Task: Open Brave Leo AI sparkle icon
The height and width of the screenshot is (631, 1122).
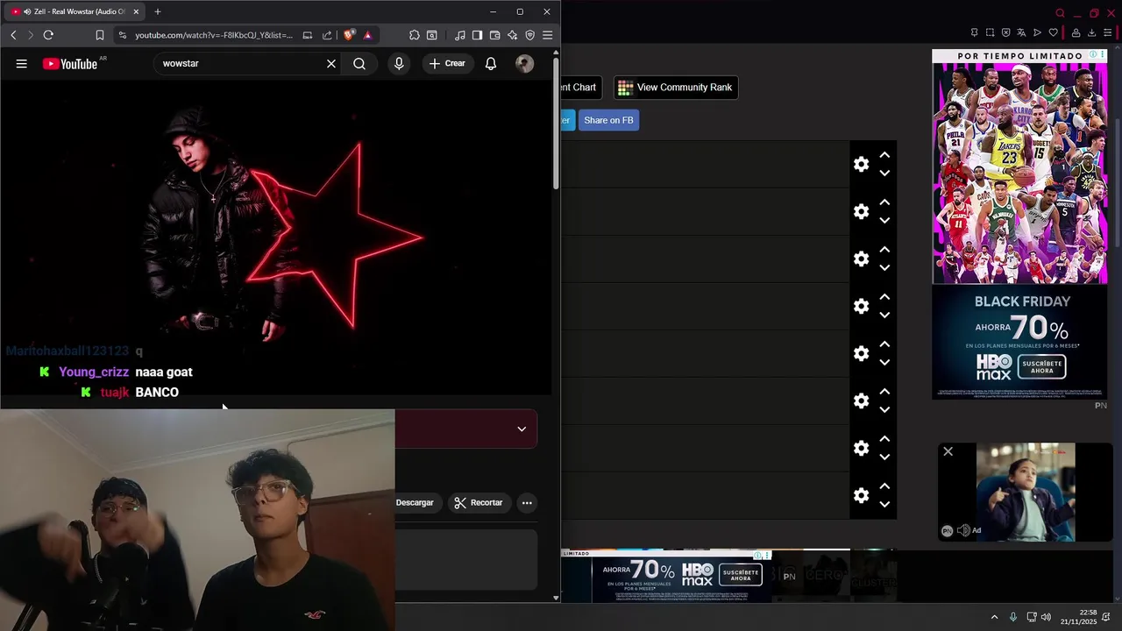Action: coord(512,35)
